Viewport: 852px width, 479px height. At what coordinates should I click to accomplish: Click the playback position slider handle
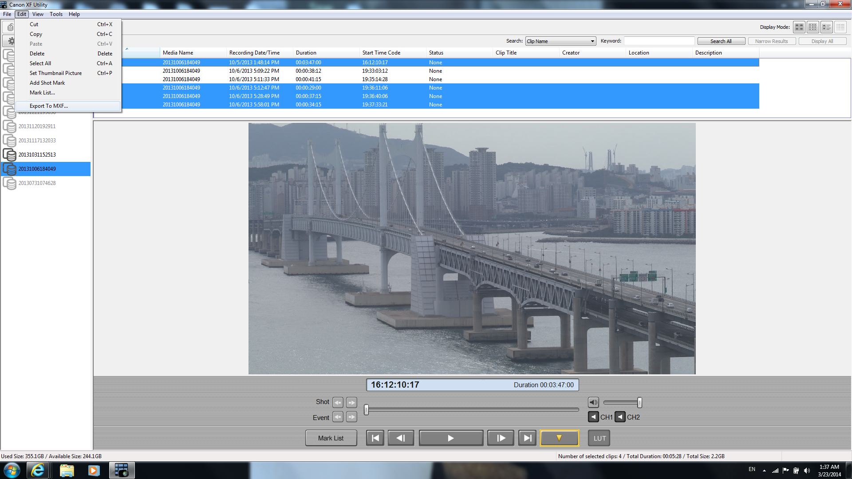pyautogui.click(x=366, y=409)
